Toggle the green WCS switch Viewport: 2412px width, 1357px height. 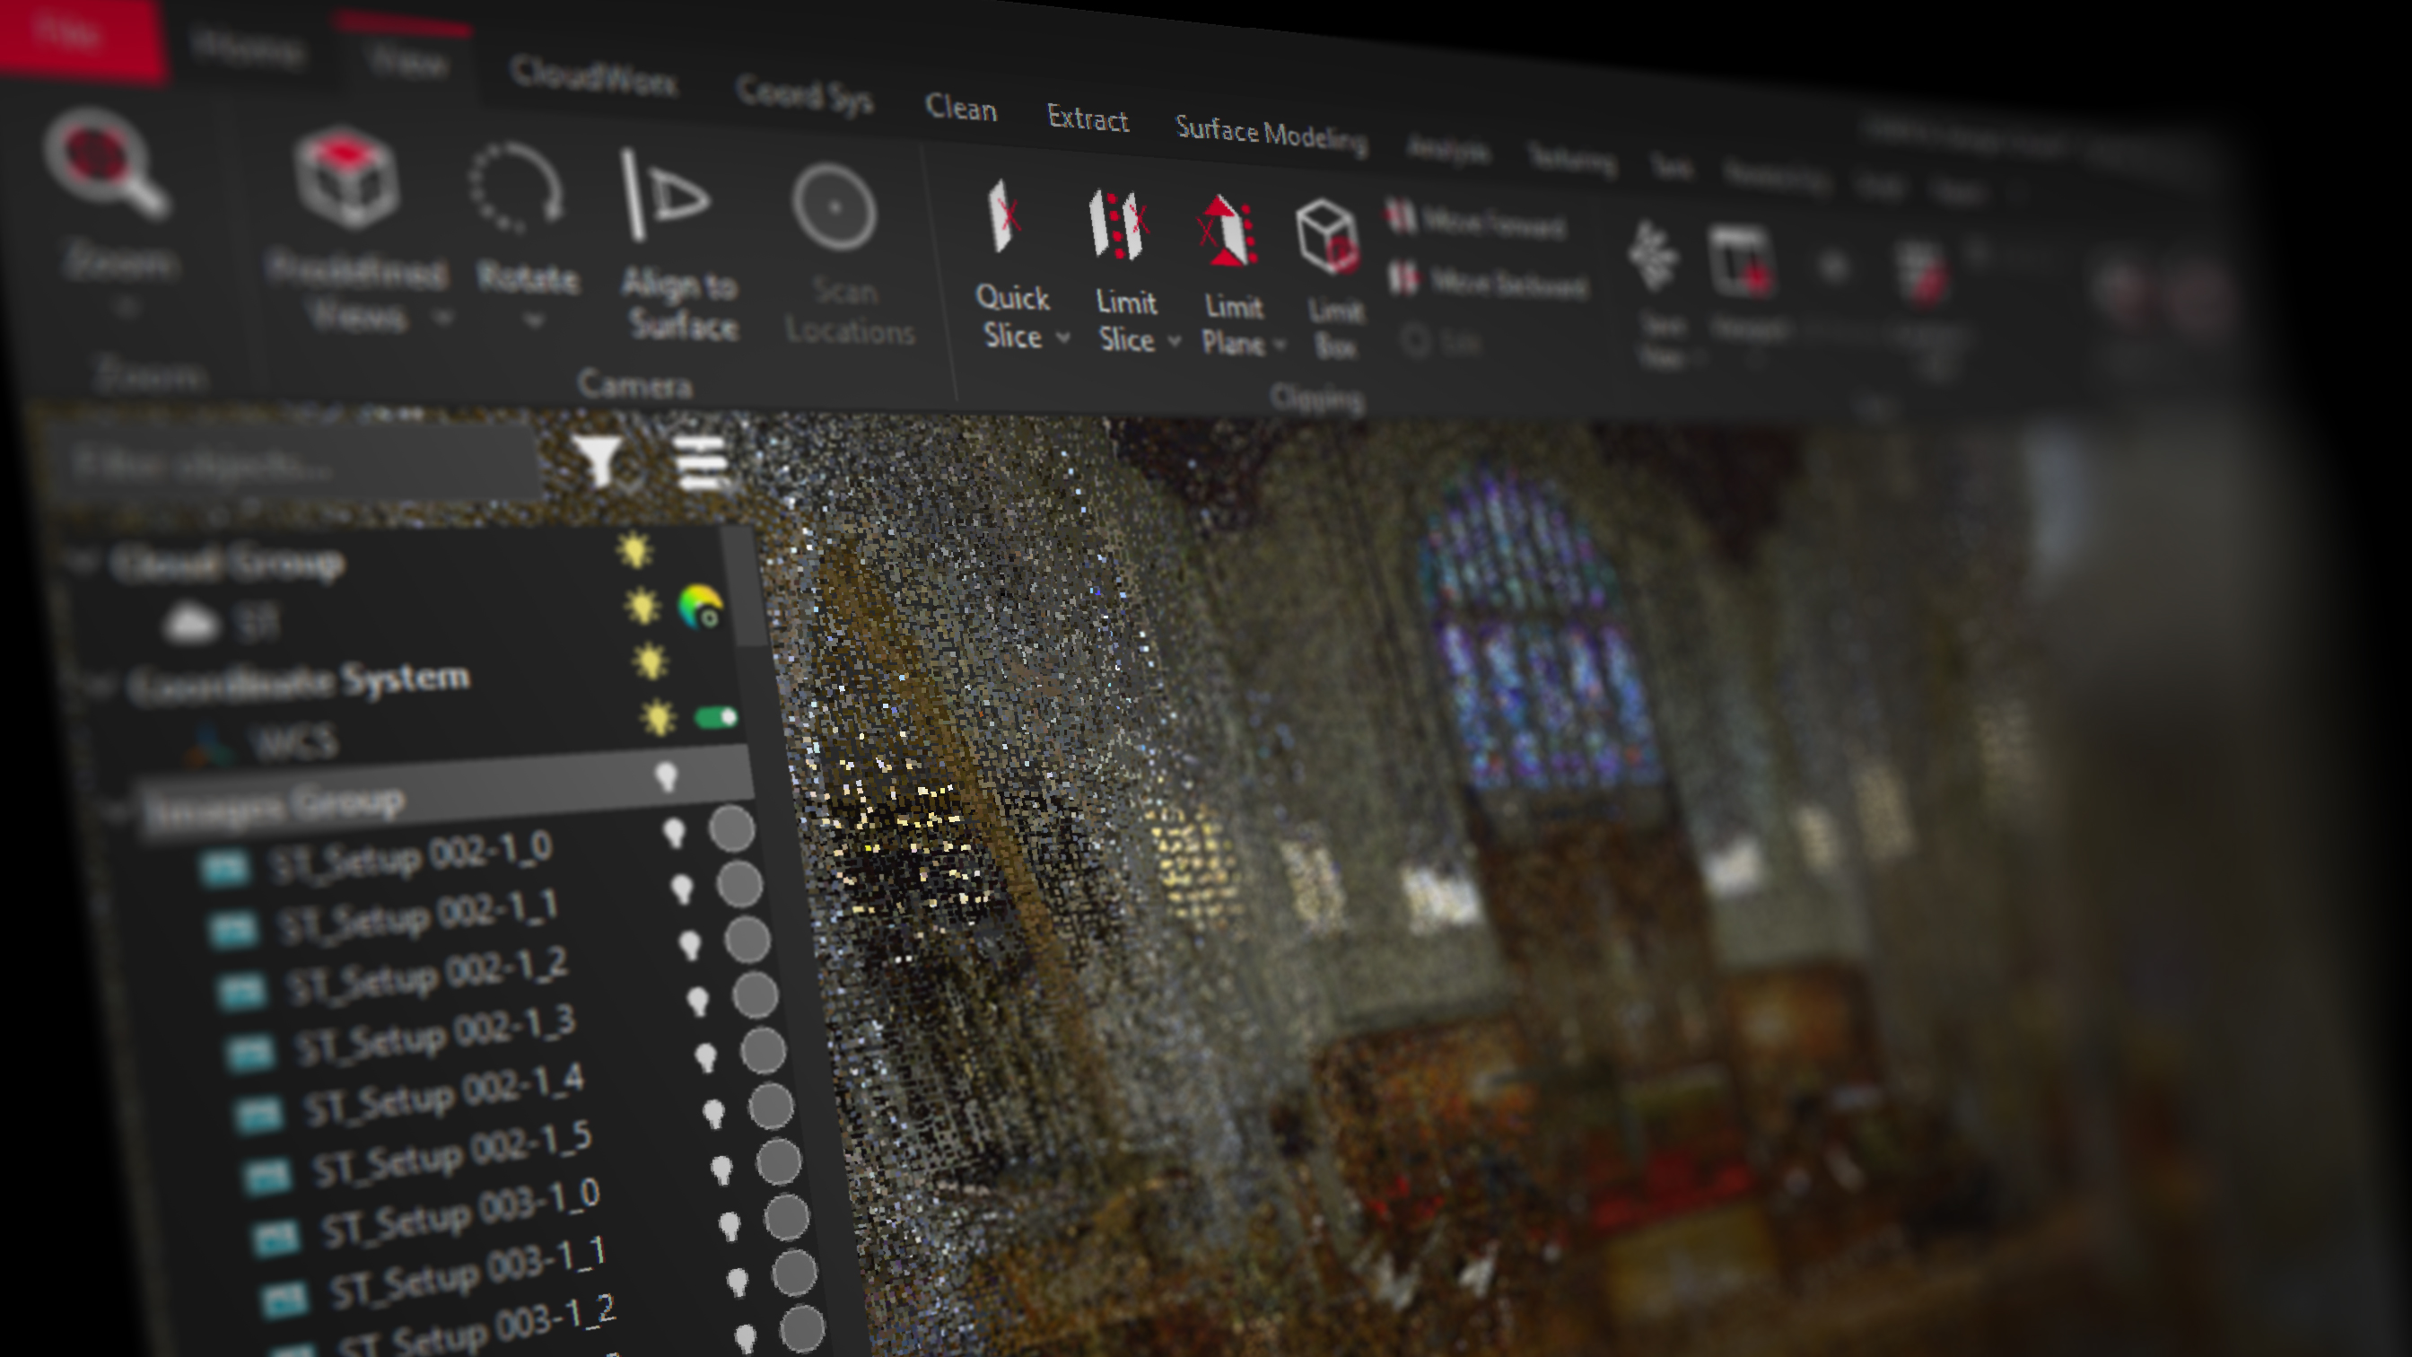click(x=716, y=718)
